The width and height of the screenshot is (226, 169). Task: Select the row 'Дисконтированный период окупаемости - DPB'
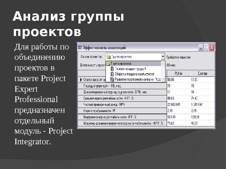click(122, 92)
